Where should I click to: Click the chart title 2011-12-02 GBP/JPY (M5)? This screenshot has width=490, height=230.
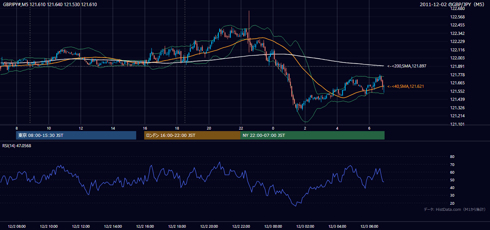coord(452,4)
